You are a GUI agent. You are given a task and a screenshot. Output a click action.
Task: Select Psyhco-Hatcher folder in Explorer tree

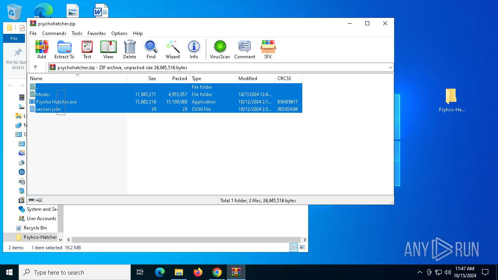(36, 237)
